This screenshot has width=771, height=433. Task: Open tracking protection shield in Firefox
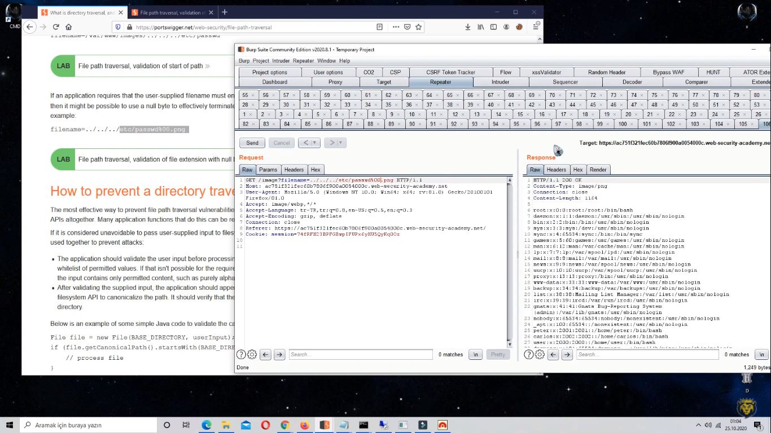118,27
